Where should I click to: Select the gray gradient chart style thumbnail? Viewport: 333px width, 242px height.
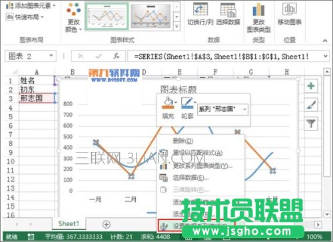click(x=151, y=17)
